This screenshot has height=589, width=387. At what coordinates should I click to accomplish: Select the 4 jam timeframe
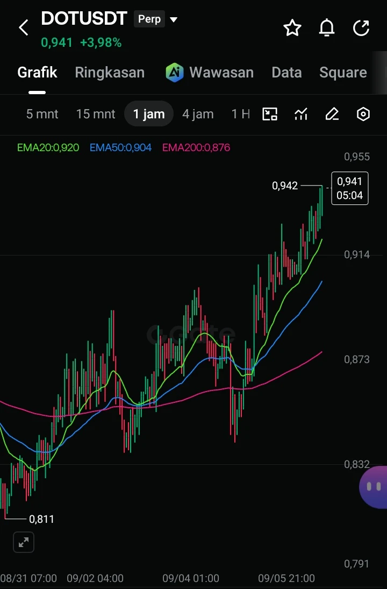pos(198,114)
